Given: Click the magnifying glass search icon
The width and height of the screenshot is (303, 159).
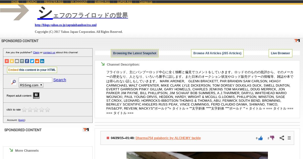Looking at the screenshot, I should [x=14, y=82].
